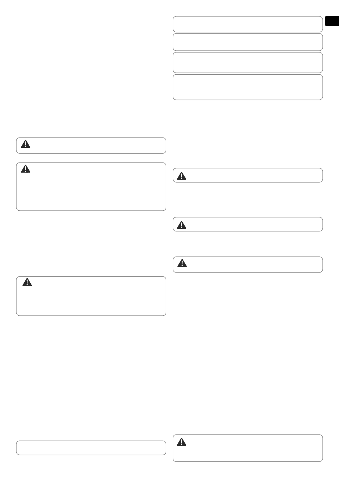Click third empty box in right column stack
The width and height of the screenshot is (339, 480).
point(248,62)
